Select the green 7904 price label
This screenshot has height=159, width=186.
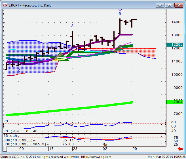click(175, 102)
